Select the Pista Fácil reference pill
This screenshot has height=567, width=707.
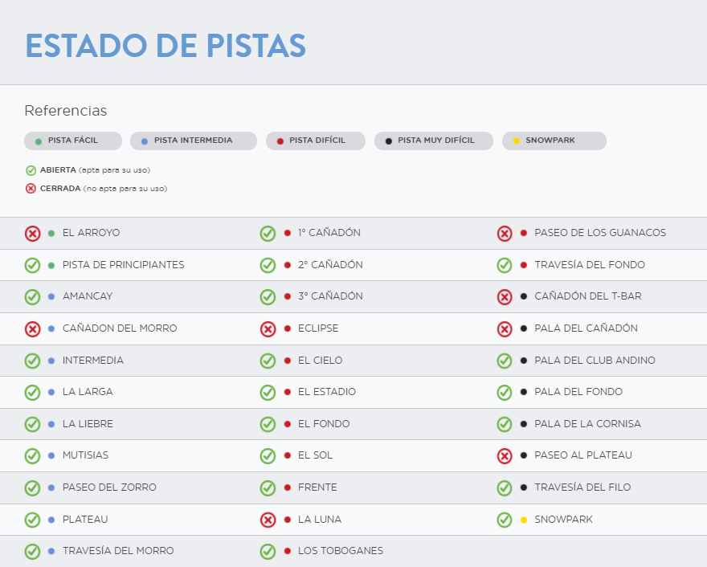[x=73, y=141]
